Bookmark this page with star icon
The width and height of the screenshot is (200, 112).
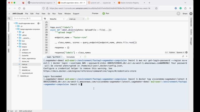(156, 8)
